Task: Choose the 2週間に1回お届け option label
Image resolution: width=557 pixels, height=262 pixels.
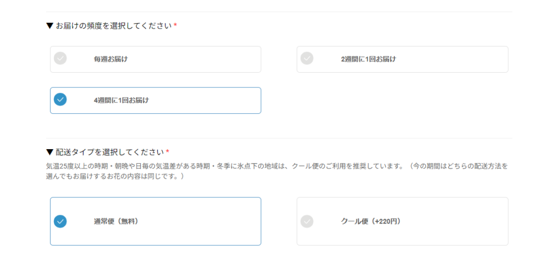Action: (368, 59)
